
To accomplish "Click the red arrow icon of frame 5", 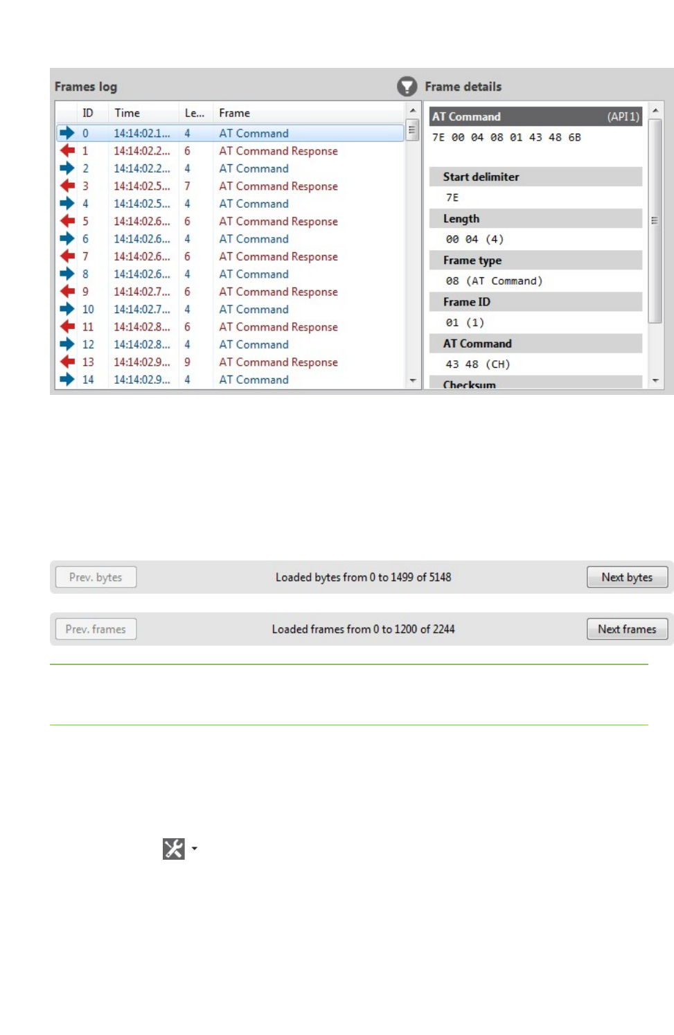I will click(x=67, y=221).
